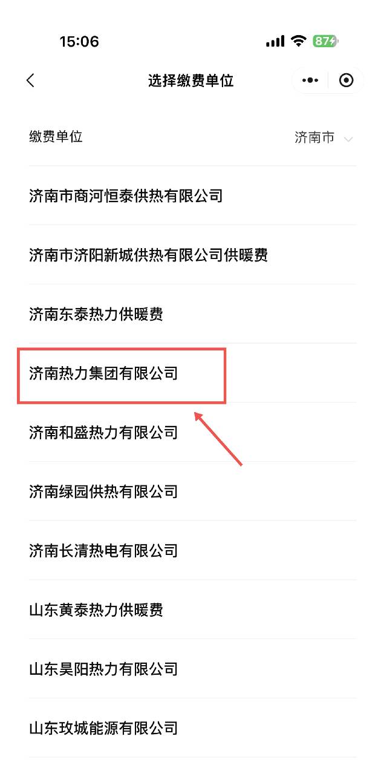
Task: Open the mini program more-options menu
Action: [310, 80]
